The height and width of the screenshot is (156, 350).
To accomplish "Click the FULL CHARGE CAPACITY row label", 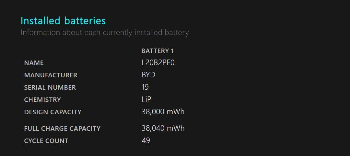I will [x=62, y=128].
